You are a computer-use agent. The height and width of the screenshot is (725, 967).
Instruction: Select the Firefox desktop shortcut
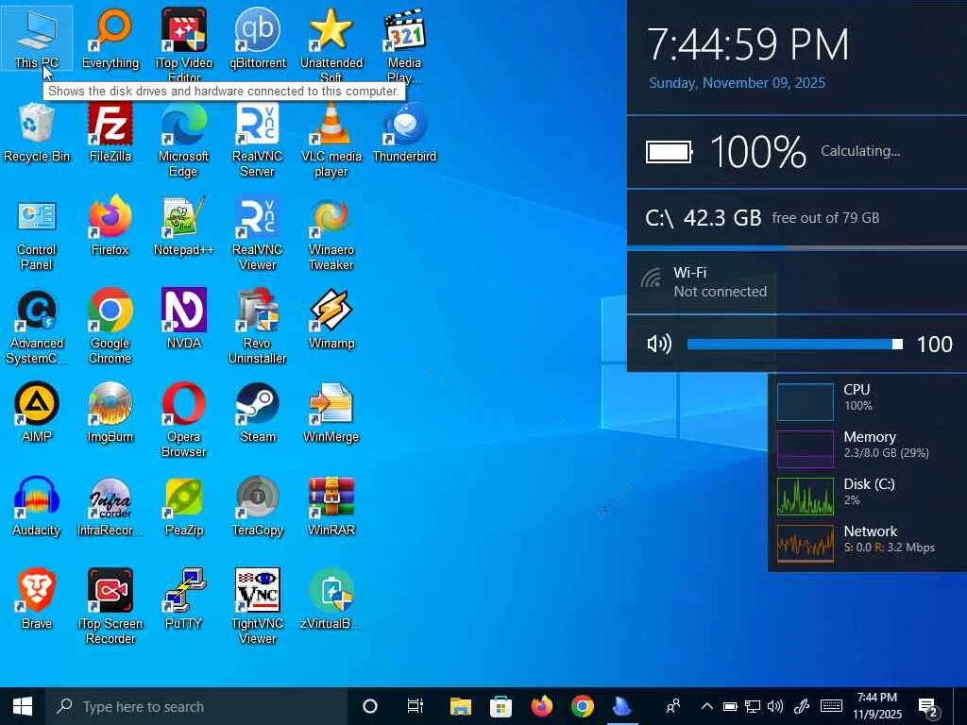(x=110, y=226)
